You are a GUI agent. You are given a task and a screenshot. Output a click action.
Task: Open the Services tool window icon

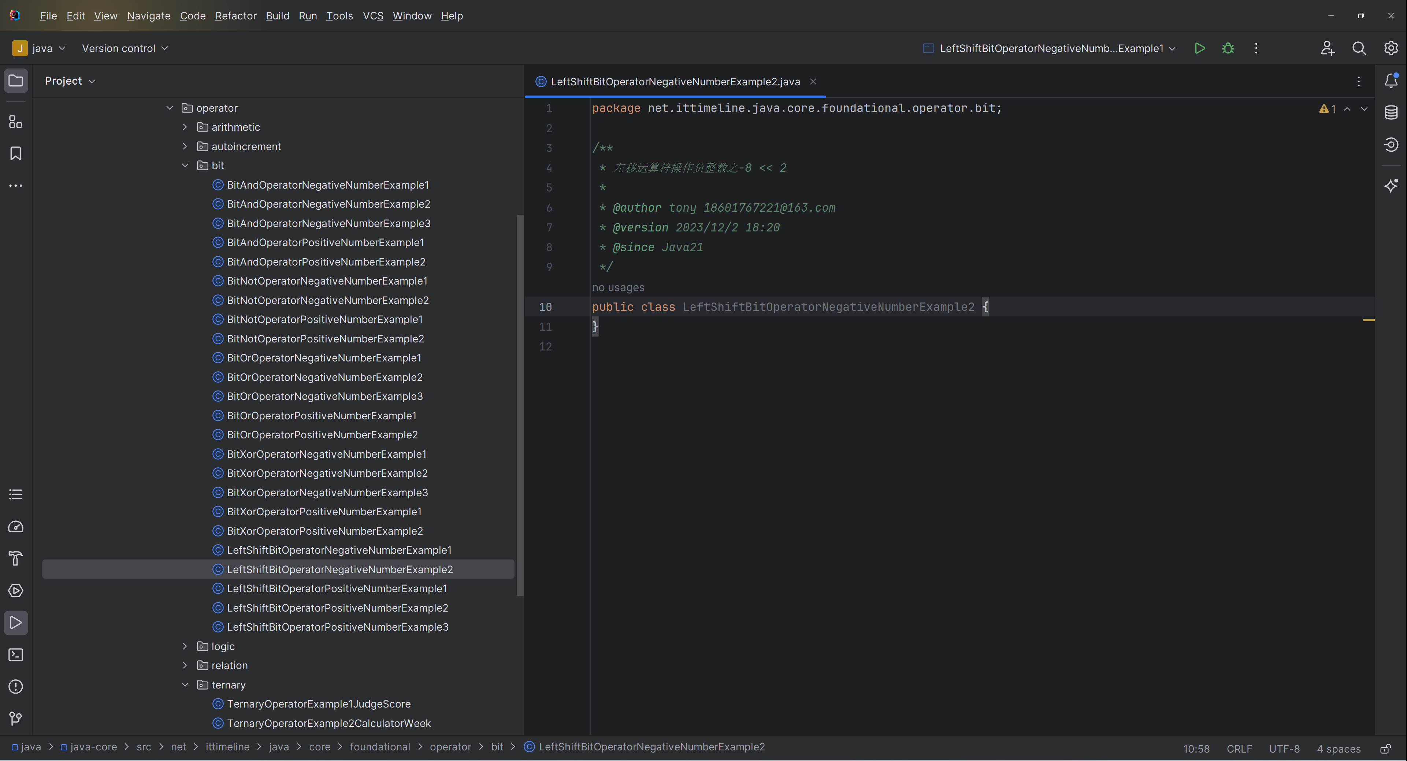coord(16,591)
